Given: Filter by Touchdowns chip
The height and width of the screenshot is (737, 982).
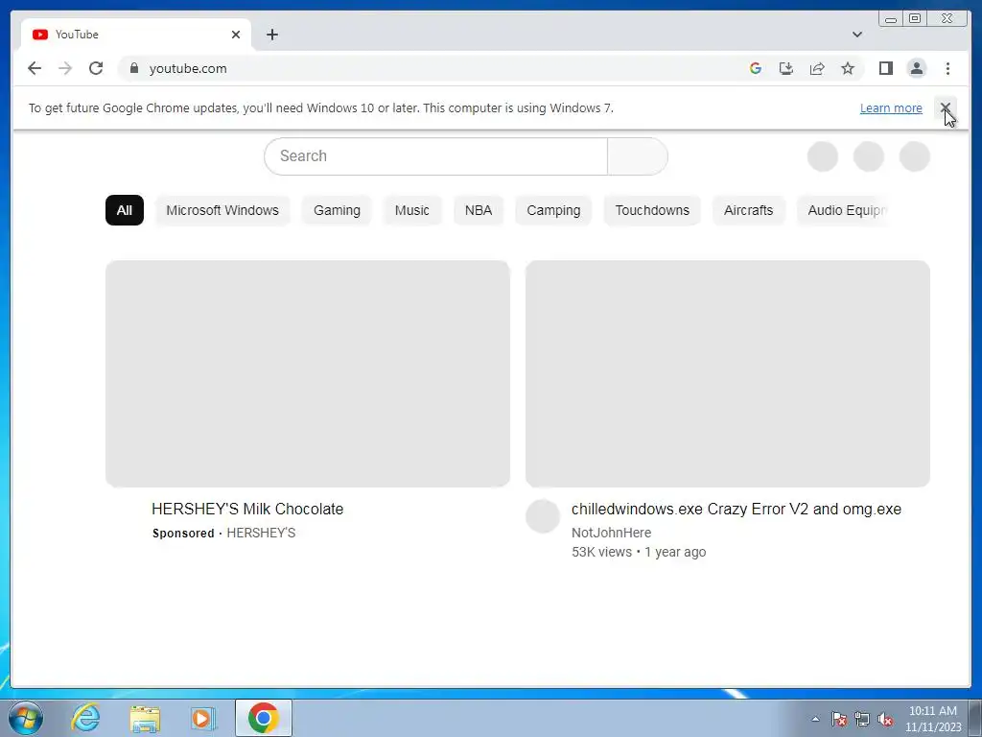Looking at the screenshot, I should click(x=652, y=210).
